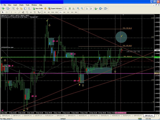Switch chart to bar chart type
The image size is (160, 120).
pos(66,8)
